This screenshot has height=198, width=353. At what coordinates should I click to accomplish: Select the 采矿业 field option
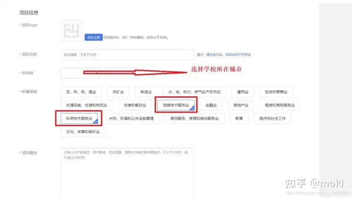point(118,92)
